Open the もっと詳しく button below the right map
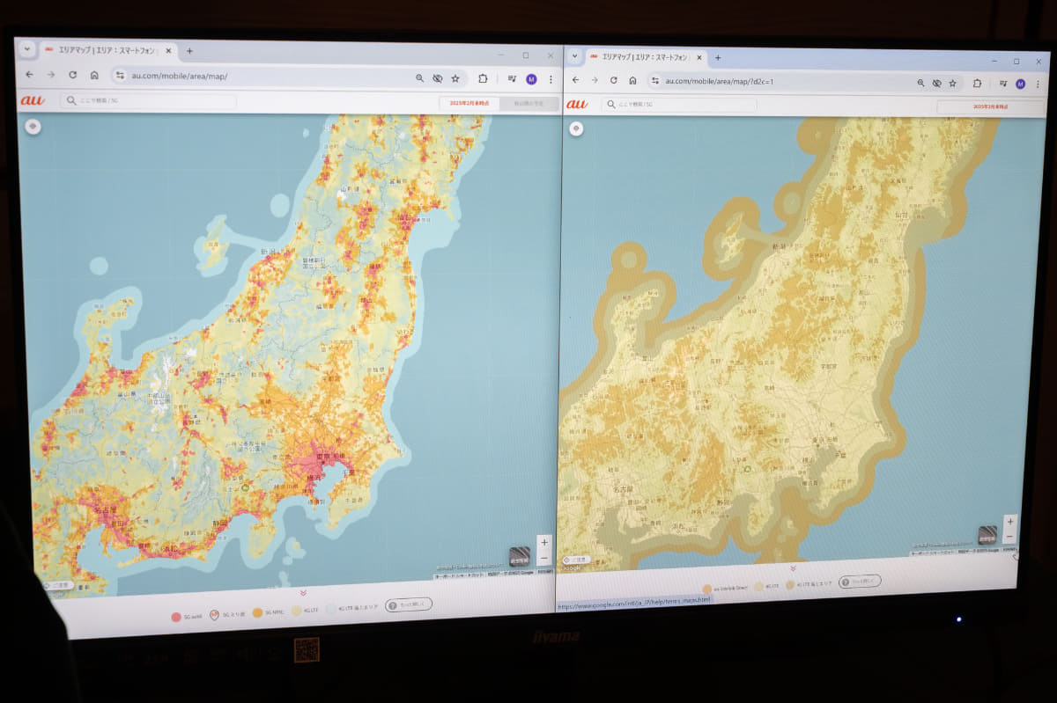 (860, 581)
